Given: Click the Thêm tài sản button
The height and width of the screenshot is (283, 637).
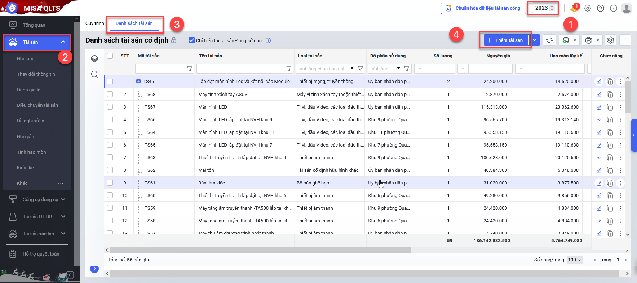Looking at the screenshot, I should [x=505, y=40].
